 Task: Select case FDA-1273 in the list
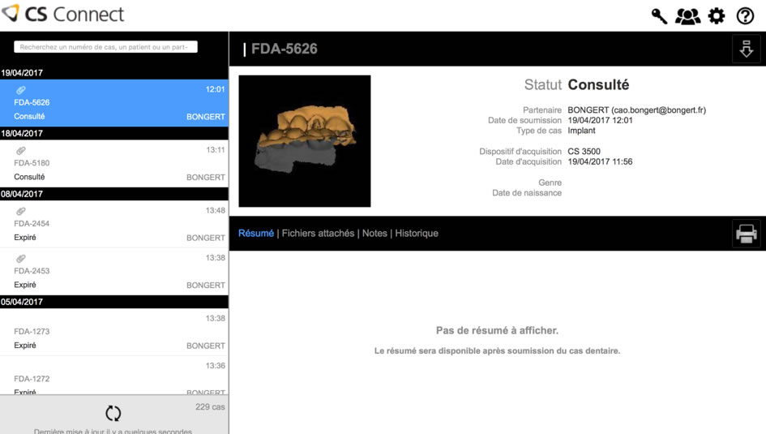tap(113, 332)
